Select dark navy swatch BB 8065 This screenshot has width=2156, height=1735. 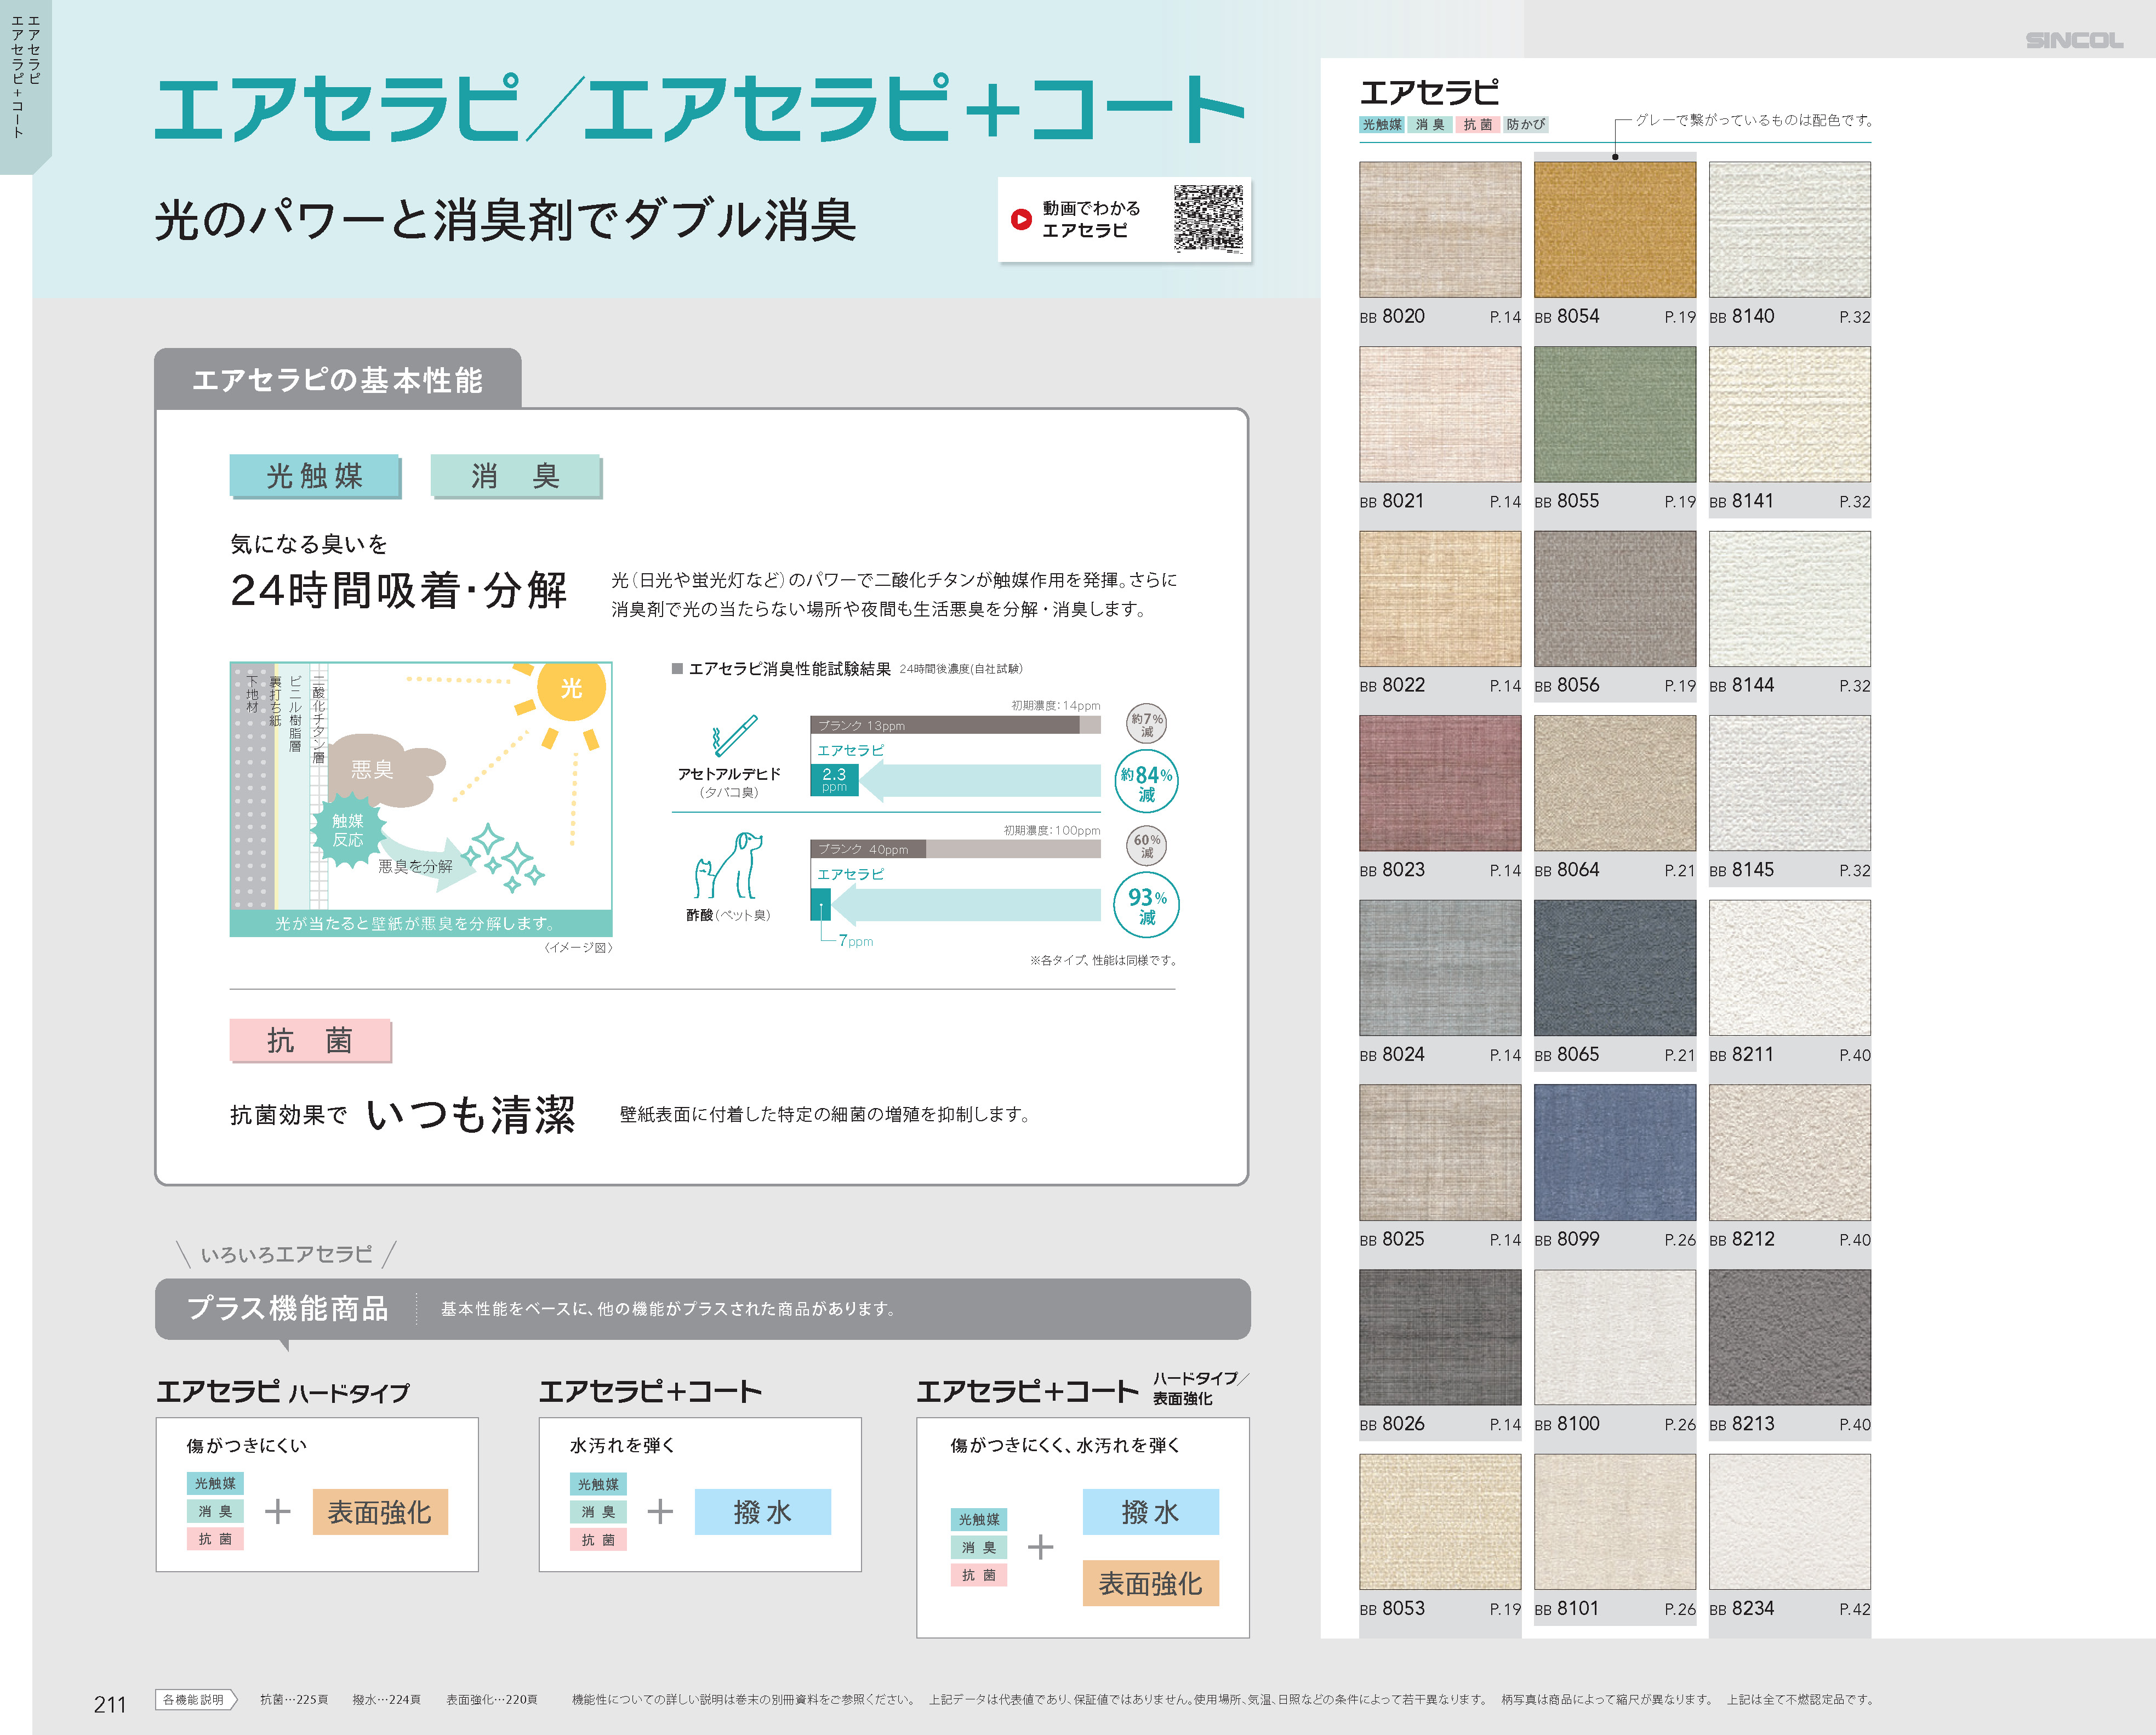coord(1614,968)
